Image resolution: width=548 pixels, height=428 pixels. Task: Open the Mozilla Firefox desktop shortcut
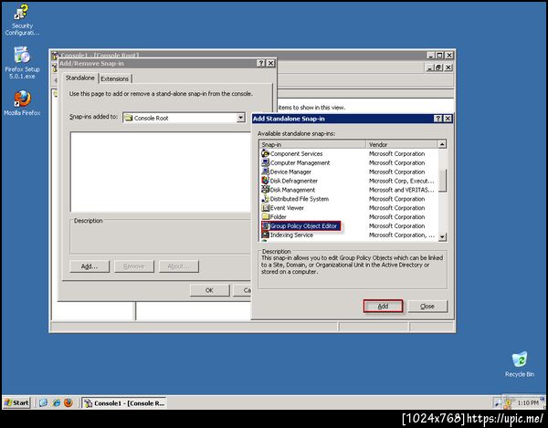pos(22,103)
